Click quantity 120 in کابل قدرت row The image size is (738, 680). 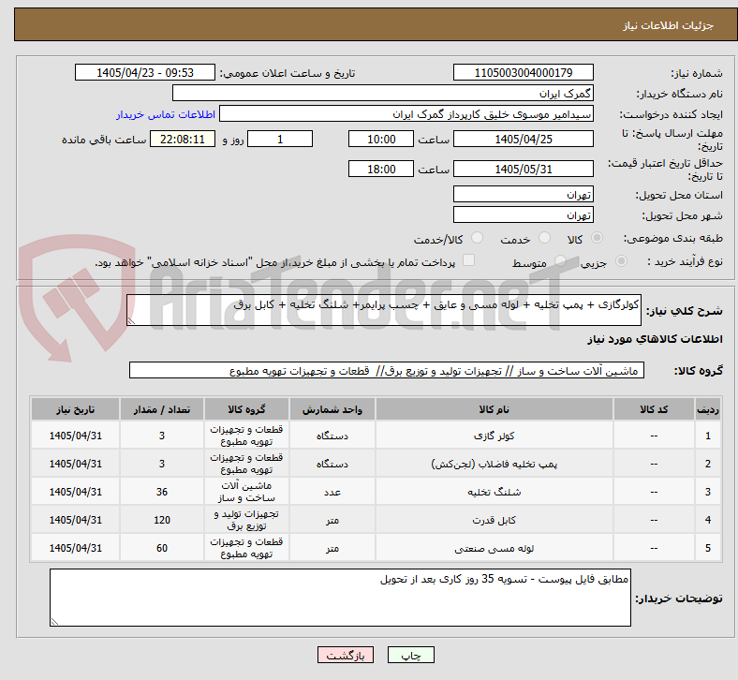coord(162,520)
